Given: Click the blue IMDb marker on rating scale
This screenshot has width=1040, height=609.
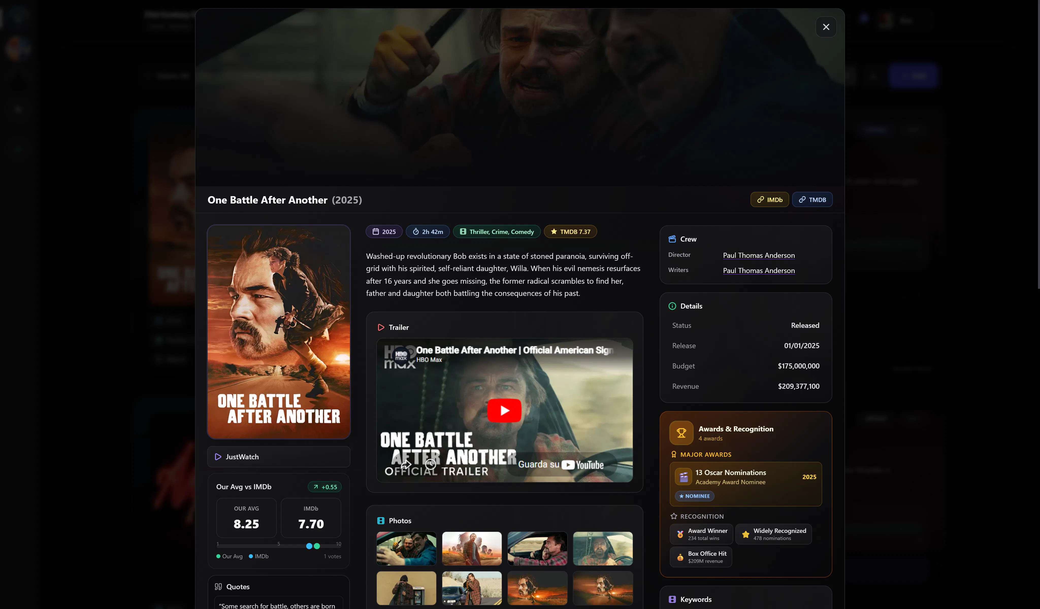Looking at the screenshot, I should (309, 546).
